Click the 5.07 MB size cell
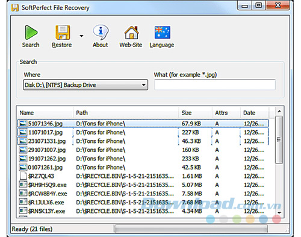The width and height of the screenshot is (301, 237). 191,185
